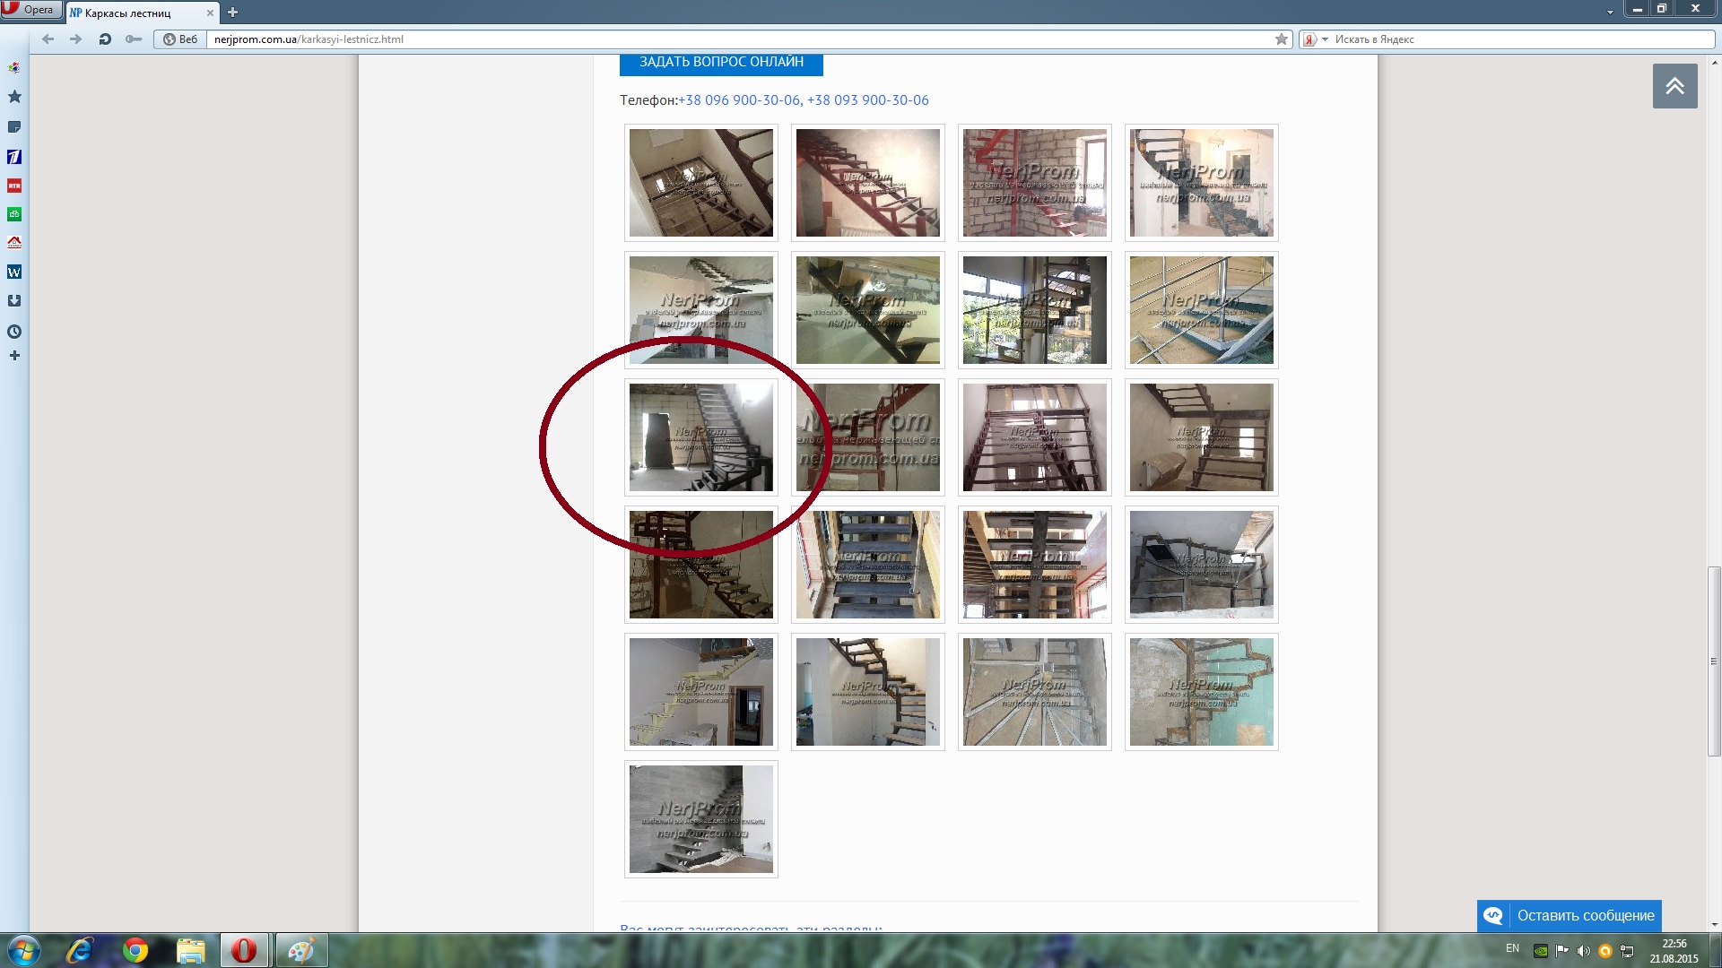The height and width of the screenshot is (968, 1722).
Task: Bookmark the page with the address bar star
Action: click(1282, 39)
